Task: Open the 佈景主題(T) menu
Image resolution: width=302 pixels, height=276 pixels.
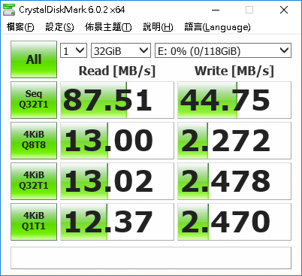Action: [x=108, y=27]
